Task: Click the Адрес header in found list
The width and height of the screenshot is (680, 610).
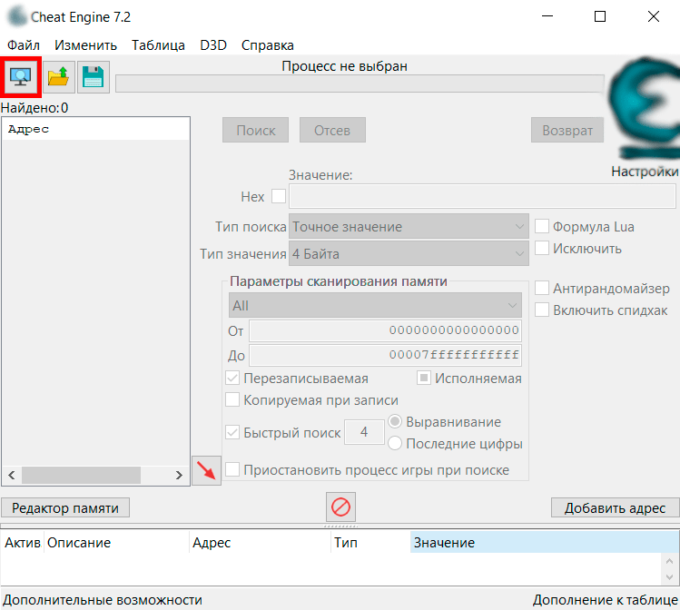Action: click(95, 129)
